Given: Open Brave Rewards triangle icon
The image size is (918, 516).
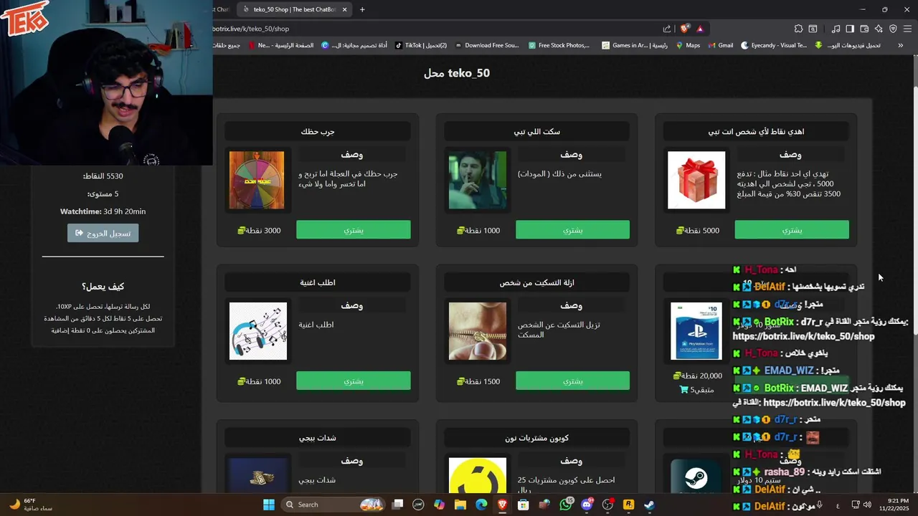Looking at the screenshot, I should 700,29.
